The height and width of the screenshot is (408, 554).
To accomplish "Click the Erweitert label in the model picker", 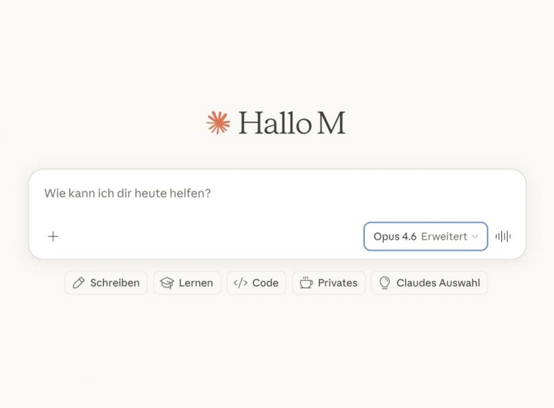I will 444,237.
